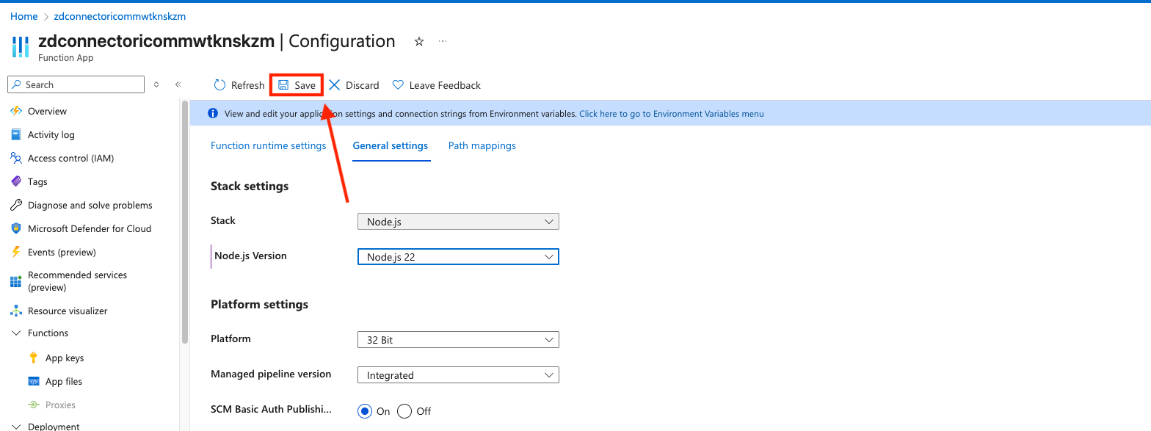
Task: Turn SCM Basic Auth Publishing Off
Action: click(404, 411)
